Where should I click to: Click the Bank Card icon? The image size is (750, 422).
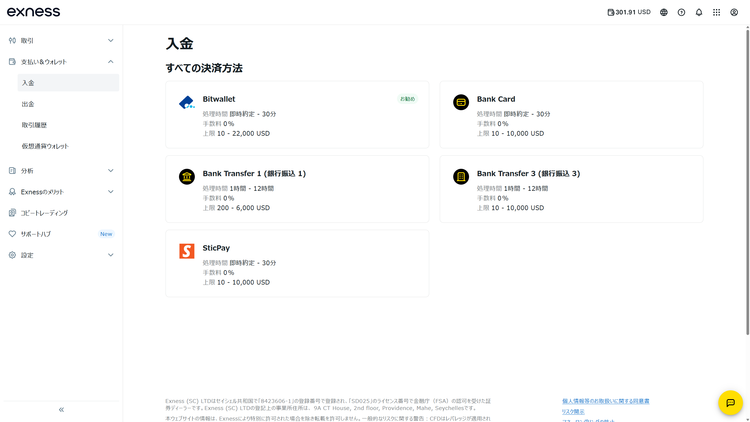(x=461, y=102)
